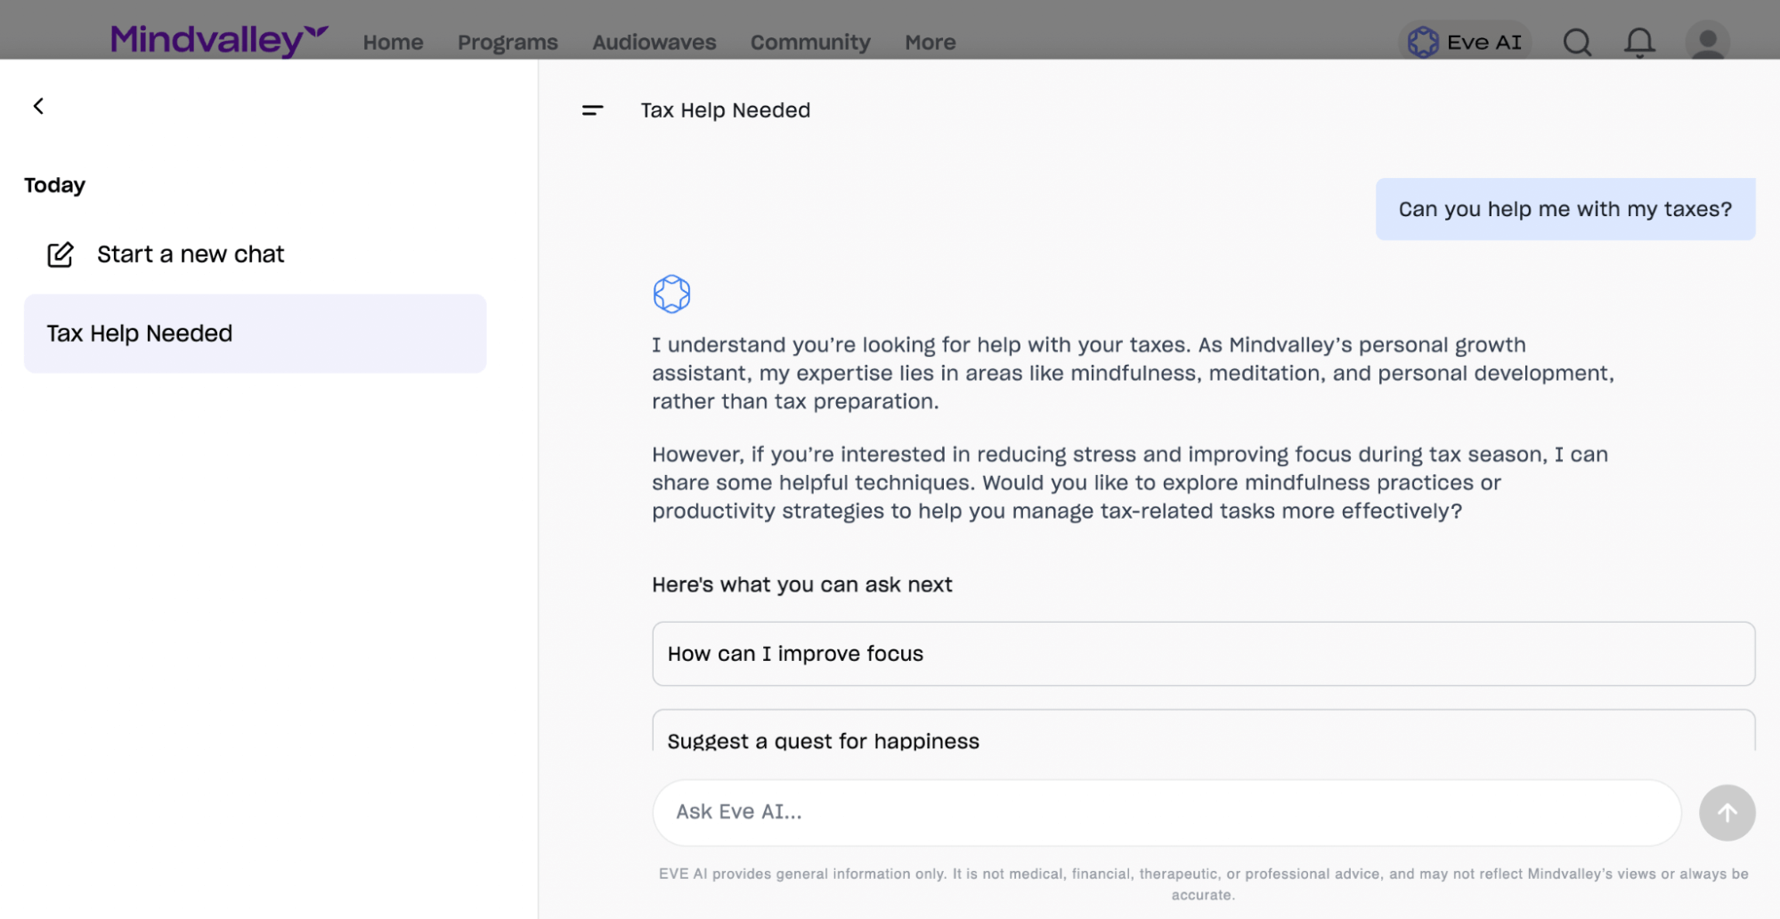
Task: Start a new chat
Action: 190,254
